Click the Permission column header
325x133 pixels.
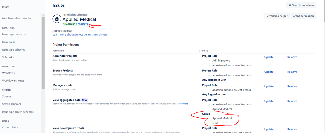tap(58, 51)
